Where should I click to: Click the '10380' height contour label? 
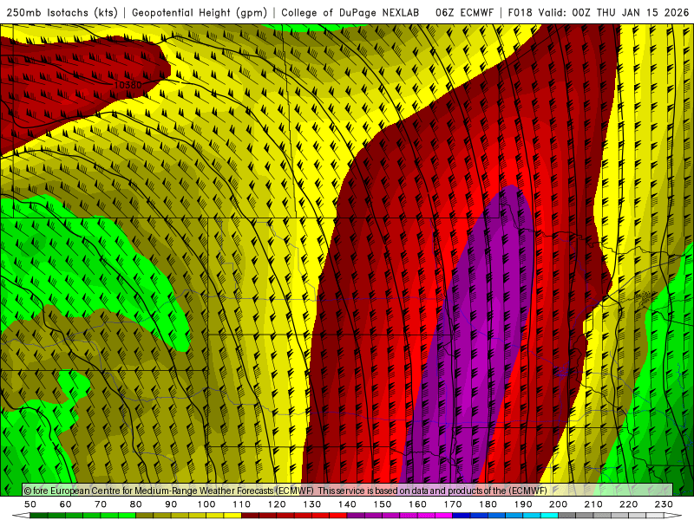128,85
